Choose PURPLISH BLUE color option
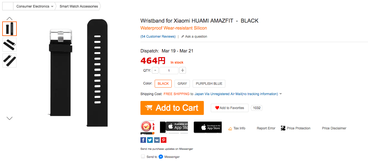Screen dimensions: 368x164 point(209,84)
